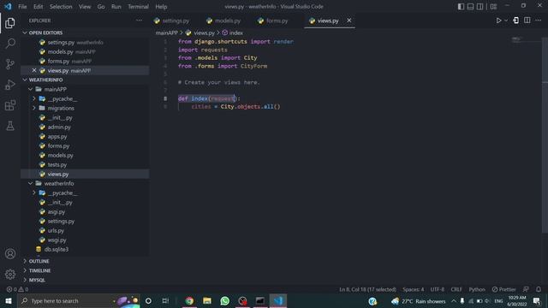
Task: Open notifications bell in status bar
Action: [539, 289]
